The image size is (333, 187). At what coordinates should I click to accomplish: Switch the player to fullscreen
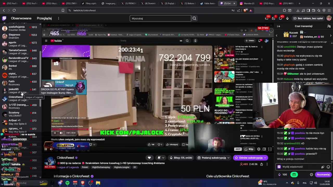pyautogui.click(x=270, y=149)
